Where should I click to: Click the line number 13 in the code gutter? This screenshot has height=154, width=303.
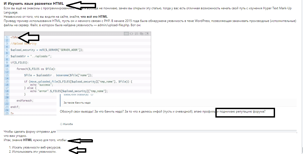(x=7, y=75)
